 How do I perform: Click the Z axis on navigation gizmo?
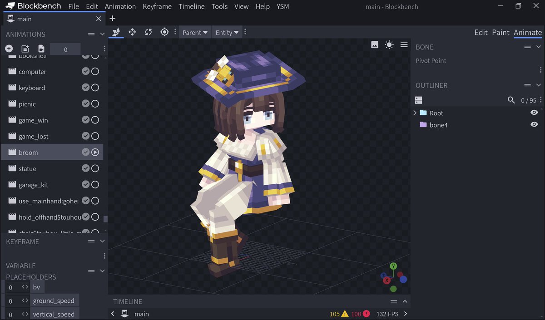click(x=384, y=275)
